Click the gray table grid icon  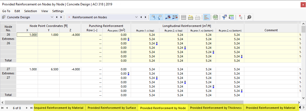pyautogui.click(x=184, y=17)
